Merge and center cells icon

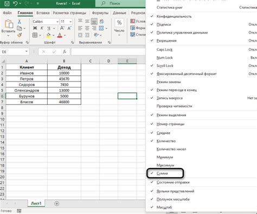coord(101,28)
